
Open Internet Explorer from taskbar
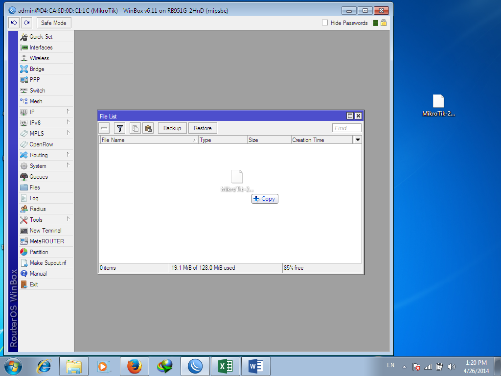44,366
